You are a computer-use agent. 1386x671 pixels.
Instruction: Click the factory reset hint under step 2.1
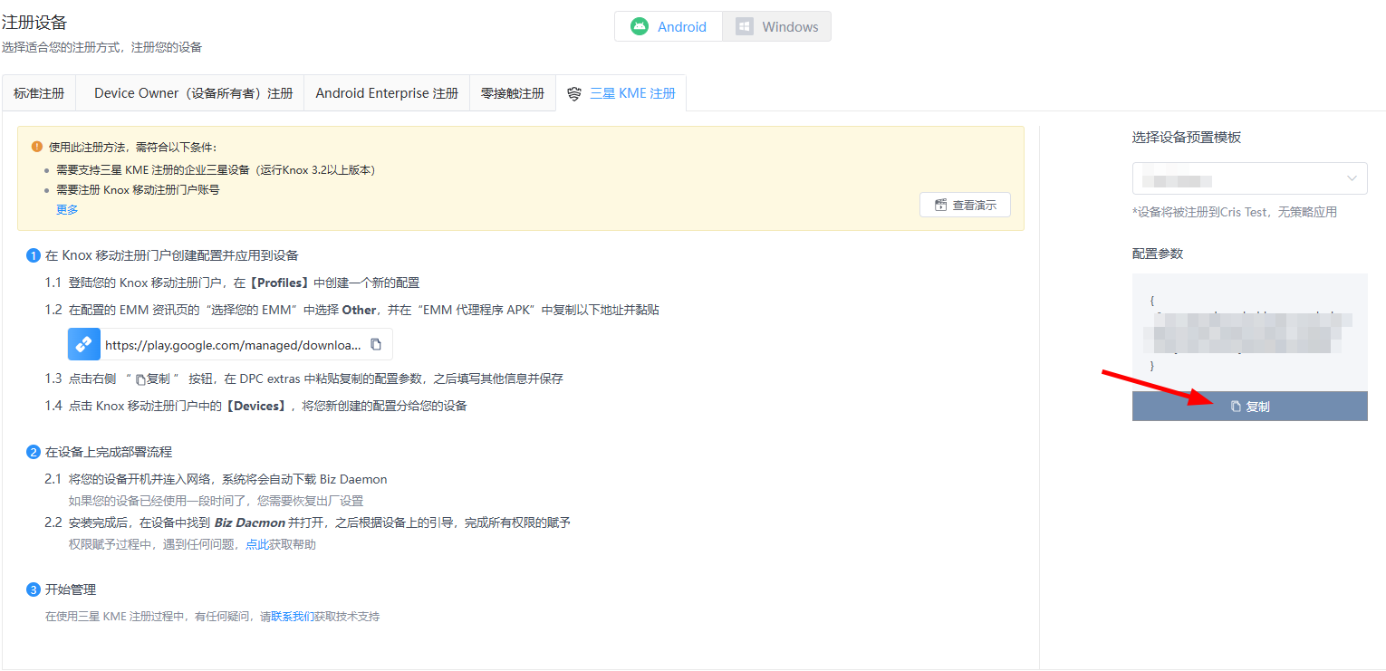pos(217,501)
